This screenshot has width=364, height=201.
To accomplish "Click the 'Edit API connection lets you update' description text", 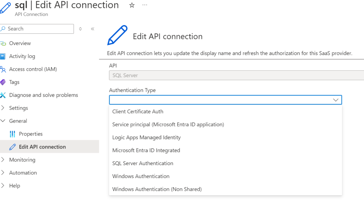I will click(230, 54).
